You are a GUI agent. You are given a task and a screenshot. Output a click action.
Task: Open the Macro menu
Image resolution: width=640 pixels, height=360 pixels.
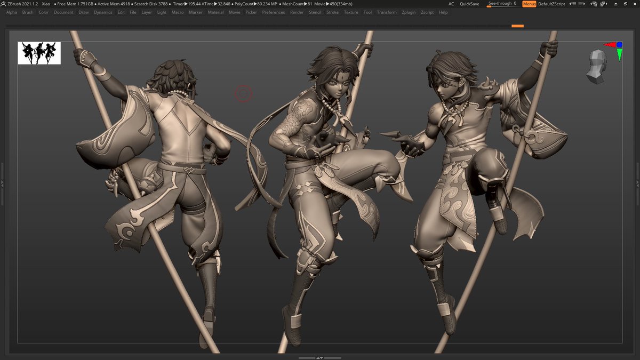(x=178, y=12)
